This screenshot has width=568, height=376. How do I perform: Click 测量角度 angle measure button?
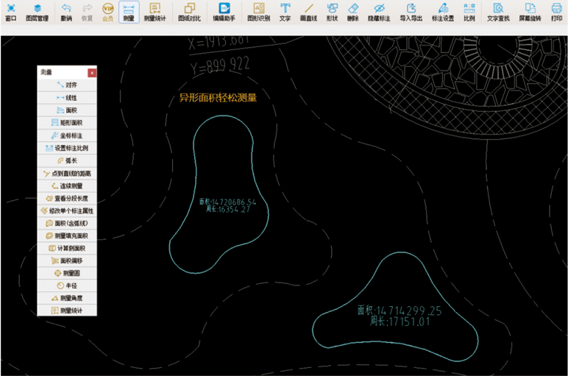[x=67, y=298]
